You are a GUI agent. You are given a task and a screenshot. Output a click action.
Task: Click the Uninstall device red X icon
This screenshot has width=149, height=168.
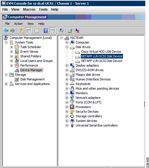coord(77,31)
